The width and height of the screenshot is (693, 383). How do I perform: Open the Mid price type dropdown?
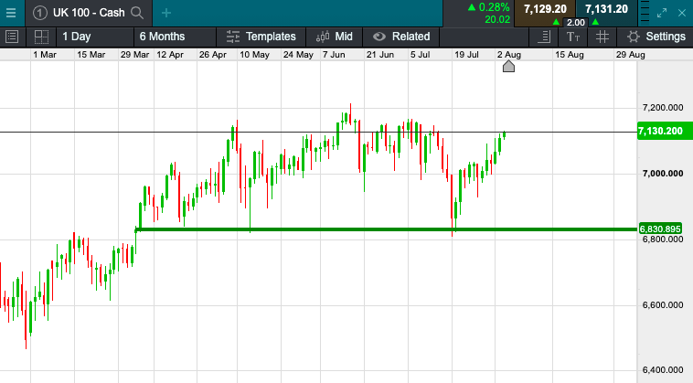click(x=335, y=37)
